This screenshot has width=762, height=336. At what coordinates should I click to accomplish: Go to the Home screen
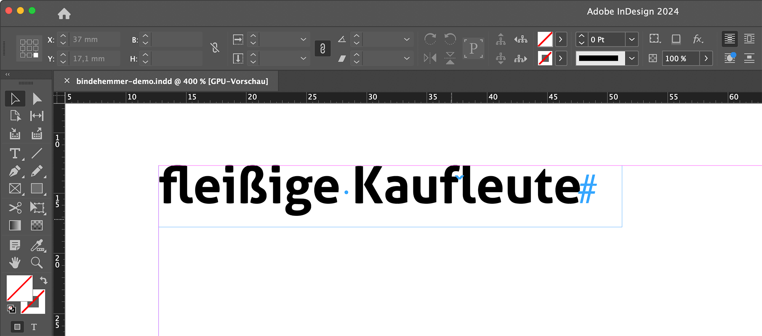[64, 14]
